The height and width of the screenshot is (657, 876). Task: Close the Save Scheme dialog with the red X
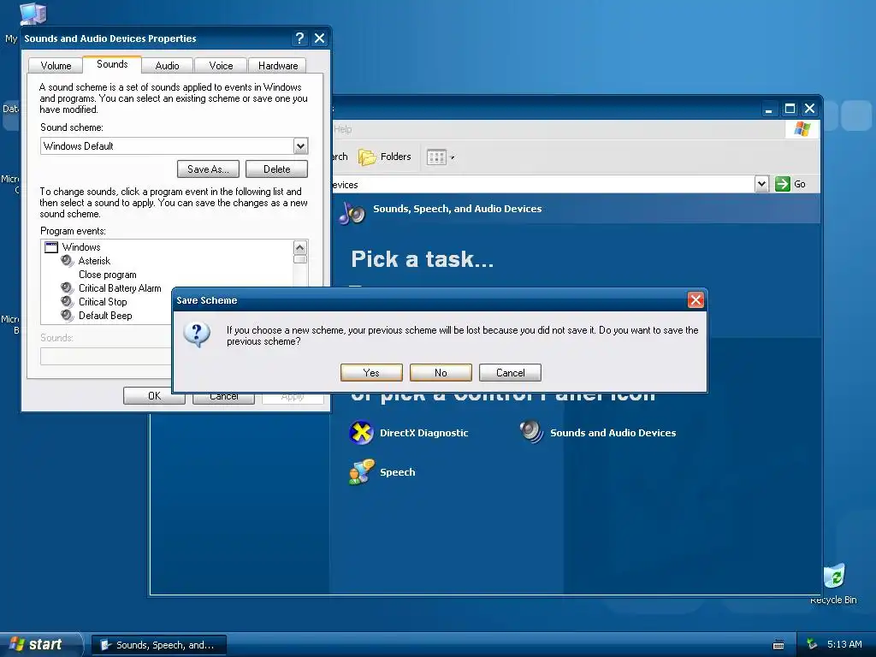point(695,300)
